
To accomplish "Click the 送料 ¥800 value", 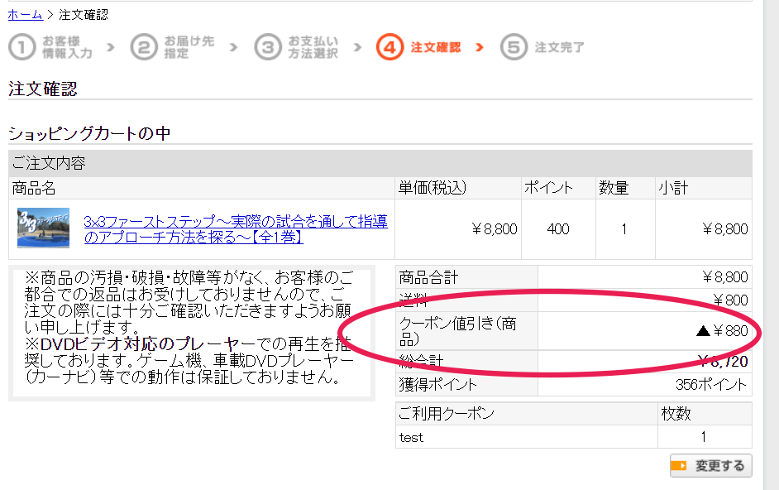I will tap(730, 300).
